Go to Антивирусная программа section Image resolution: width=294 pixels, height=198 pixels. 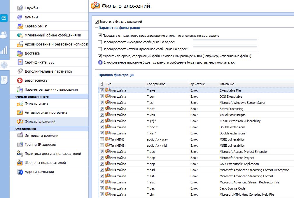click(x=46, y=113)
